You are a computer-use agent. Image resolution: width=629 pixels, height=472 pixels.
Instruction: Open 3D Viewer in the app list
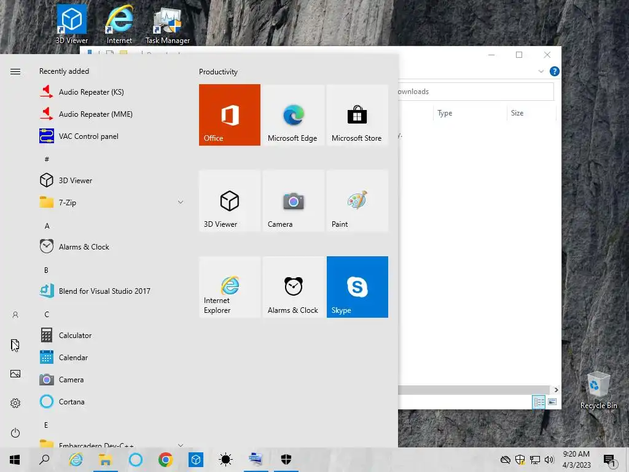click(x=112, y=180)
